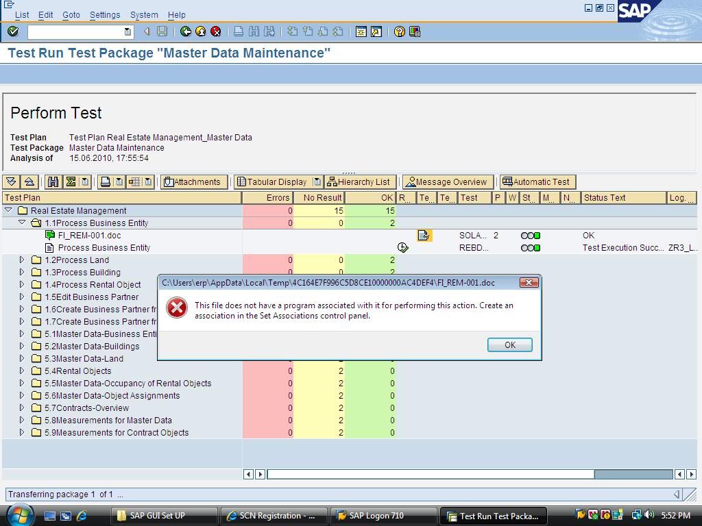The image size is (702, 526).
Task: Select the Process Business Entity document item
Action: pos(104,247)
